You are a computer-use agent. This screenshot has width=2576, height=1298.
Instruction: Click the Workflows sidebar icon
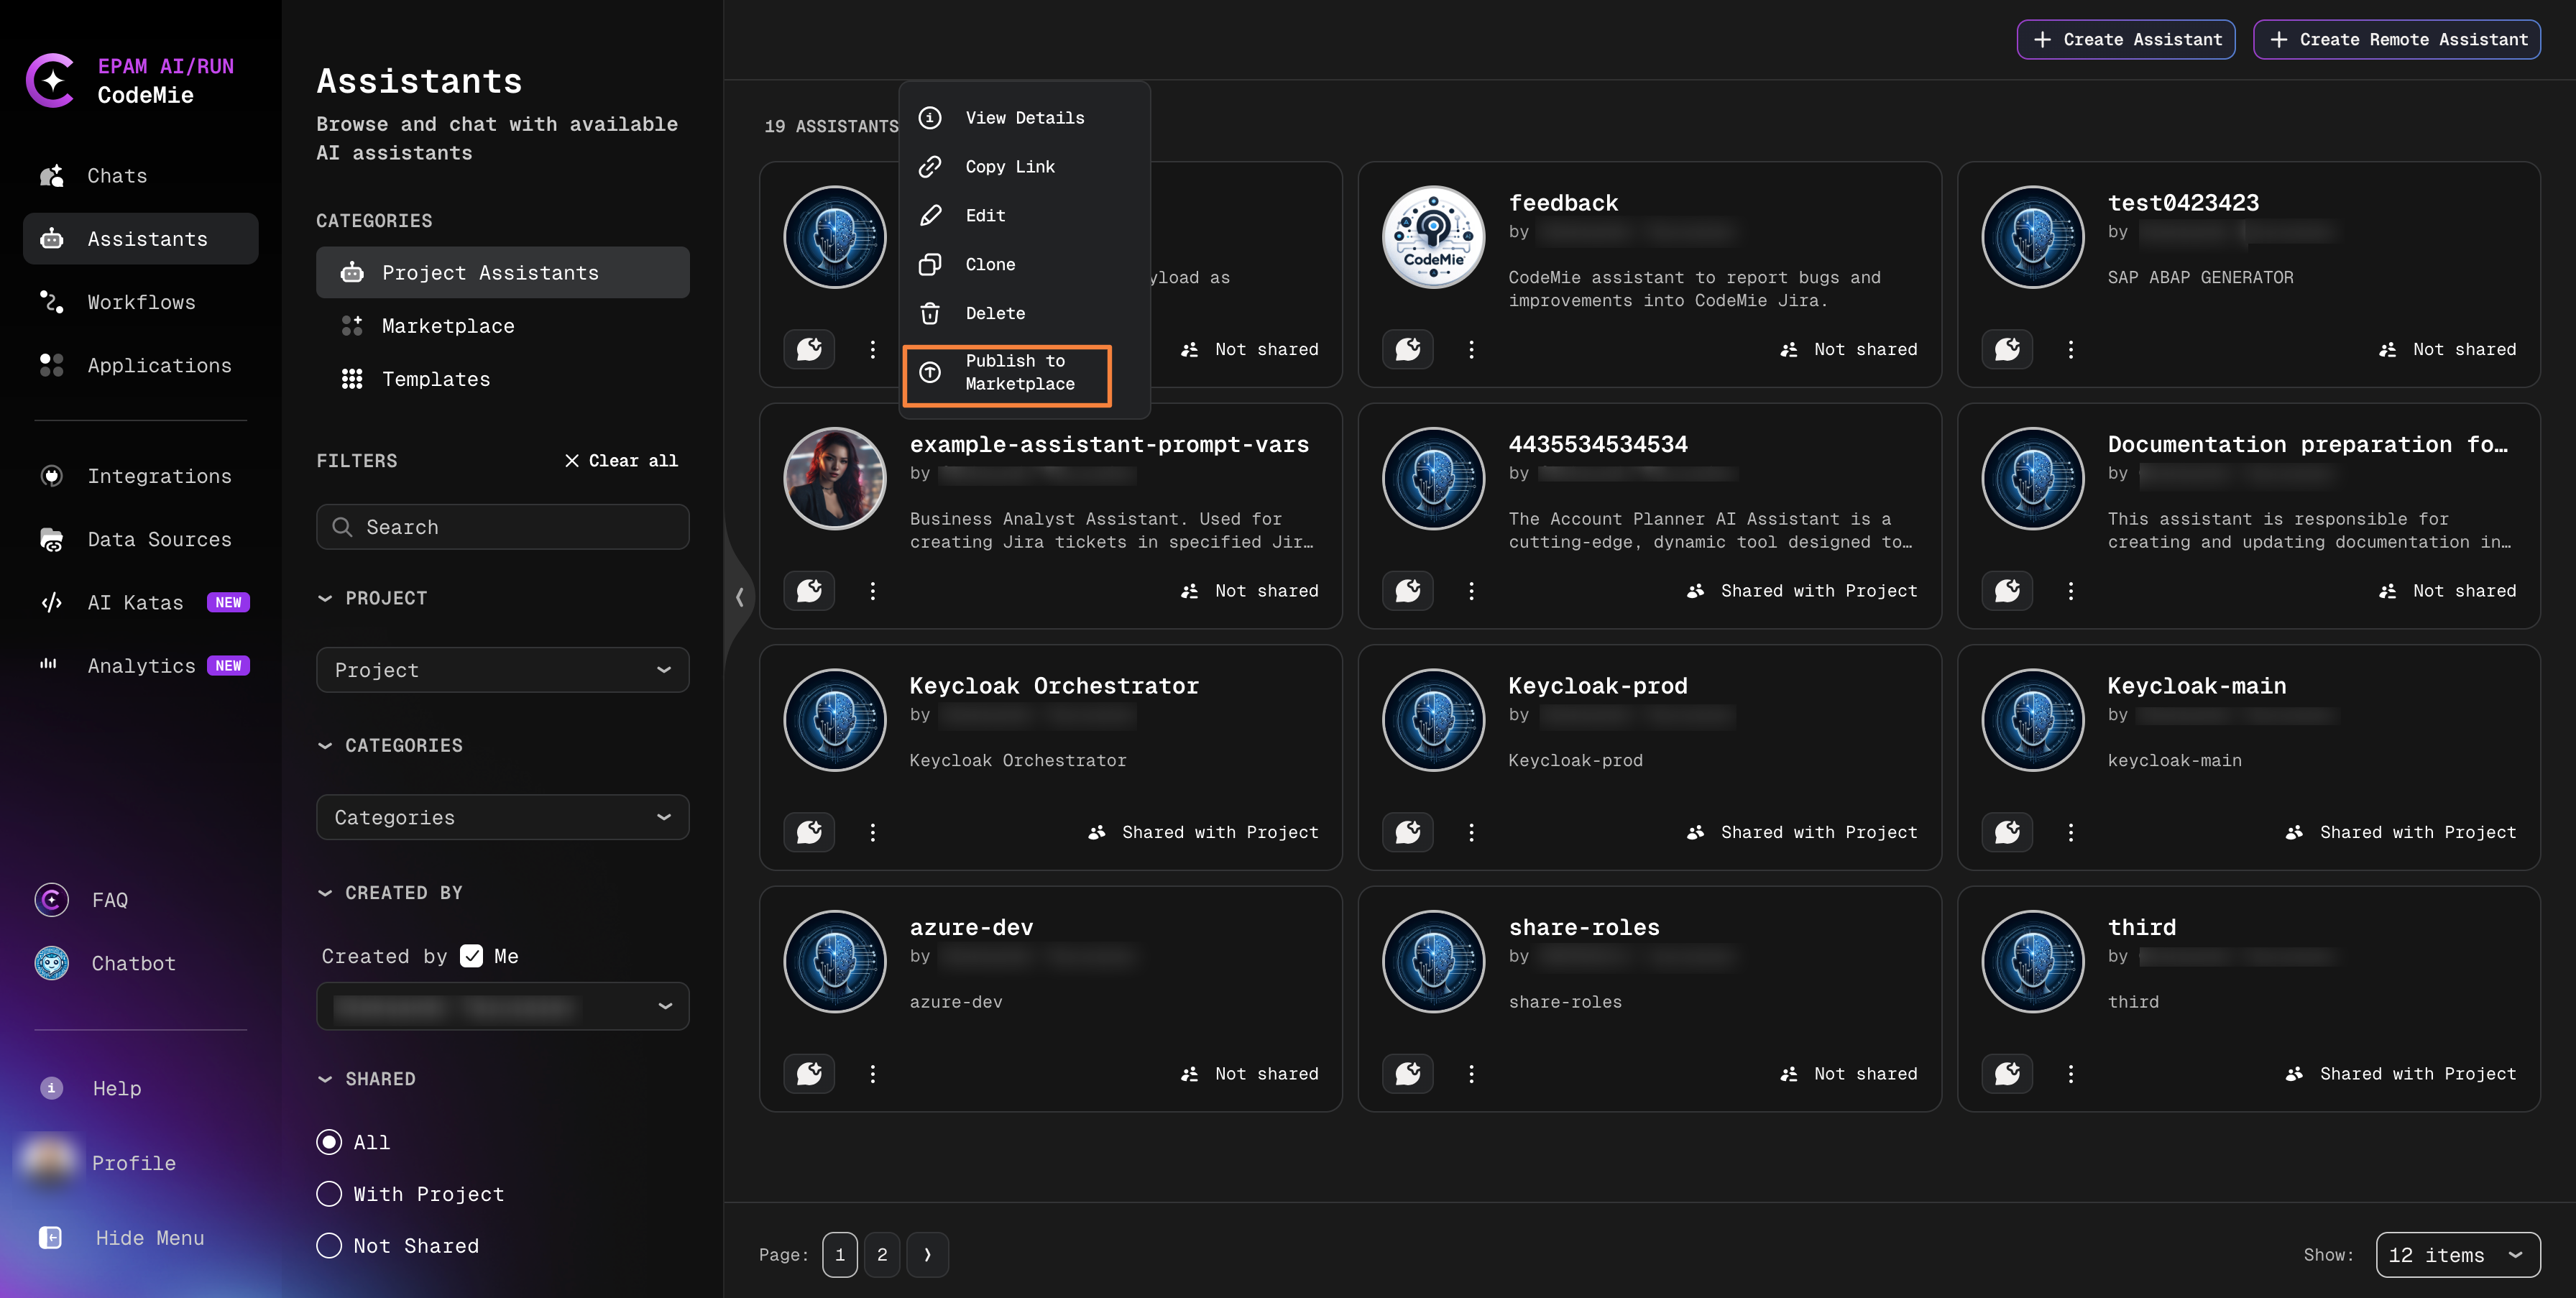[x=51, y=302]
